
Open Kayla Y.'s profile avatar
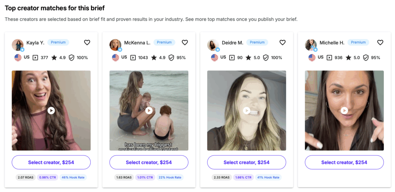18,45
